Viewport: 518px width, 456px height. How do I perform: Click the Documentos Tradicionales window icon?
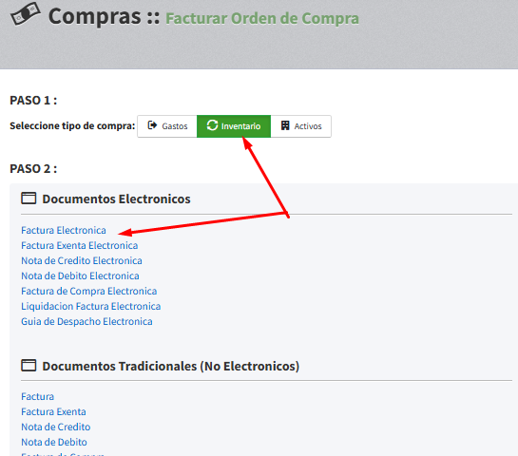[29, 366]
